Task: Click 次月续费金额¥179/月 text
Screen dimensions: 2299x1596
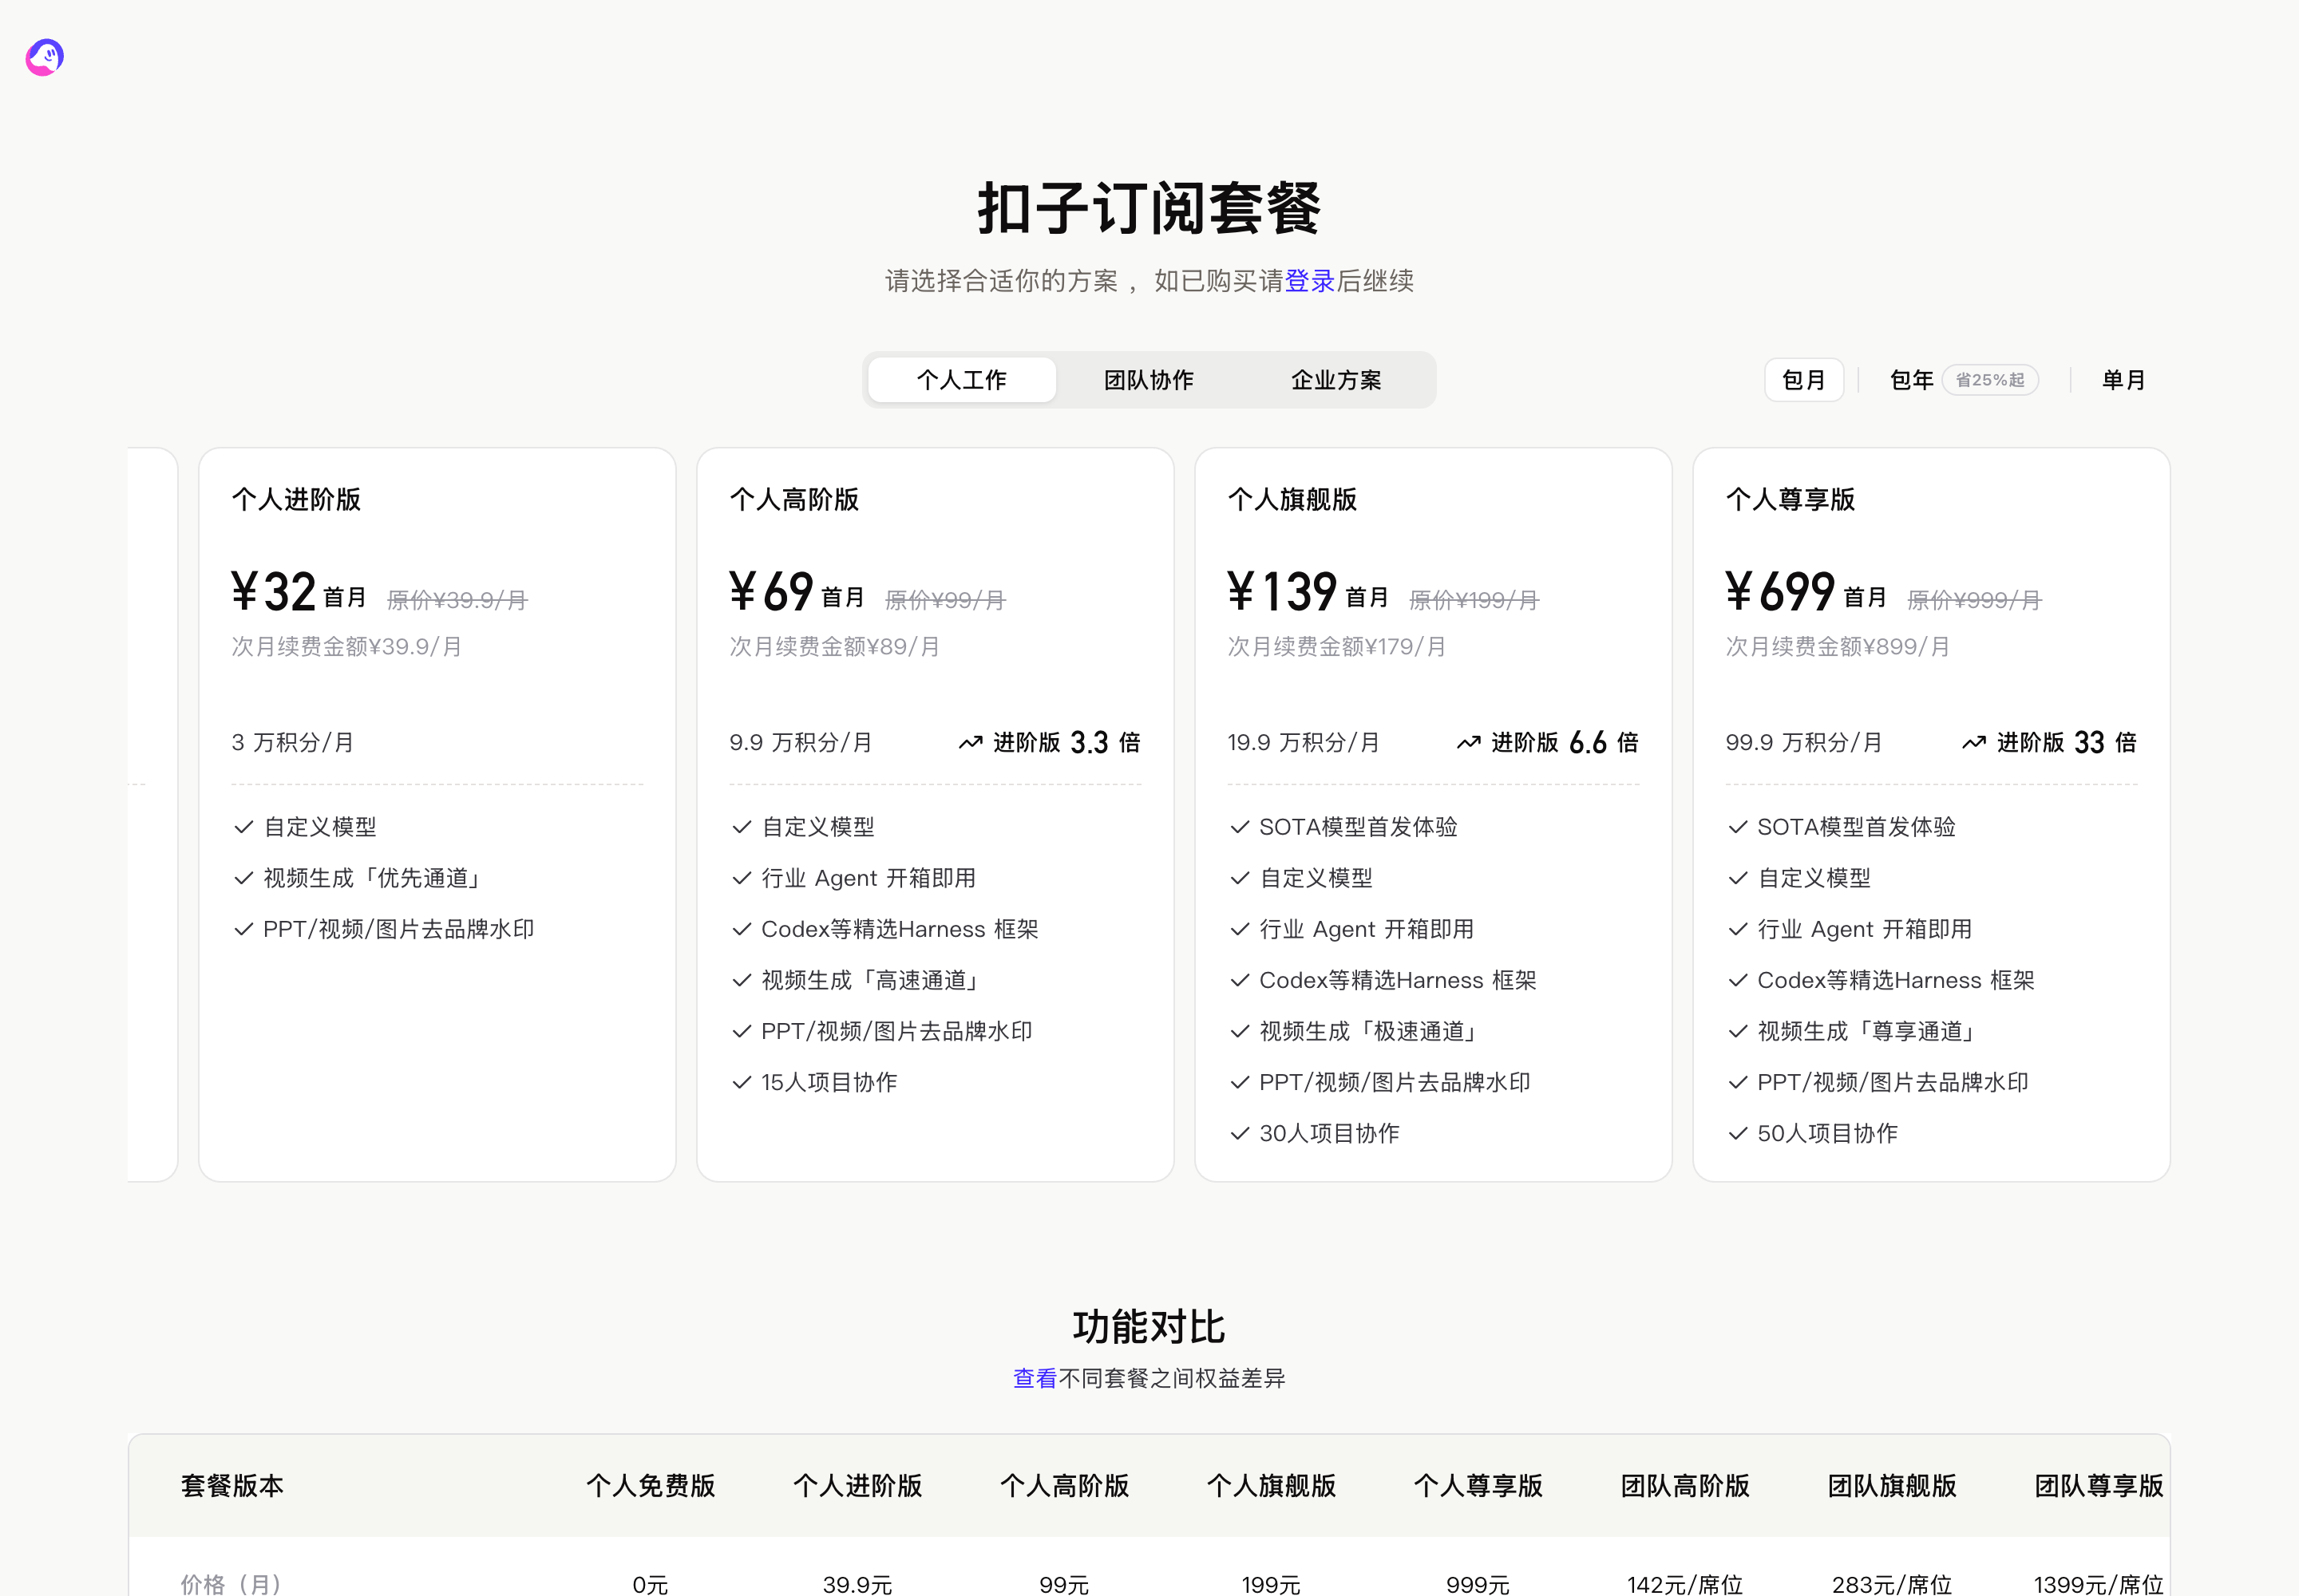Action: (1336, 647)
